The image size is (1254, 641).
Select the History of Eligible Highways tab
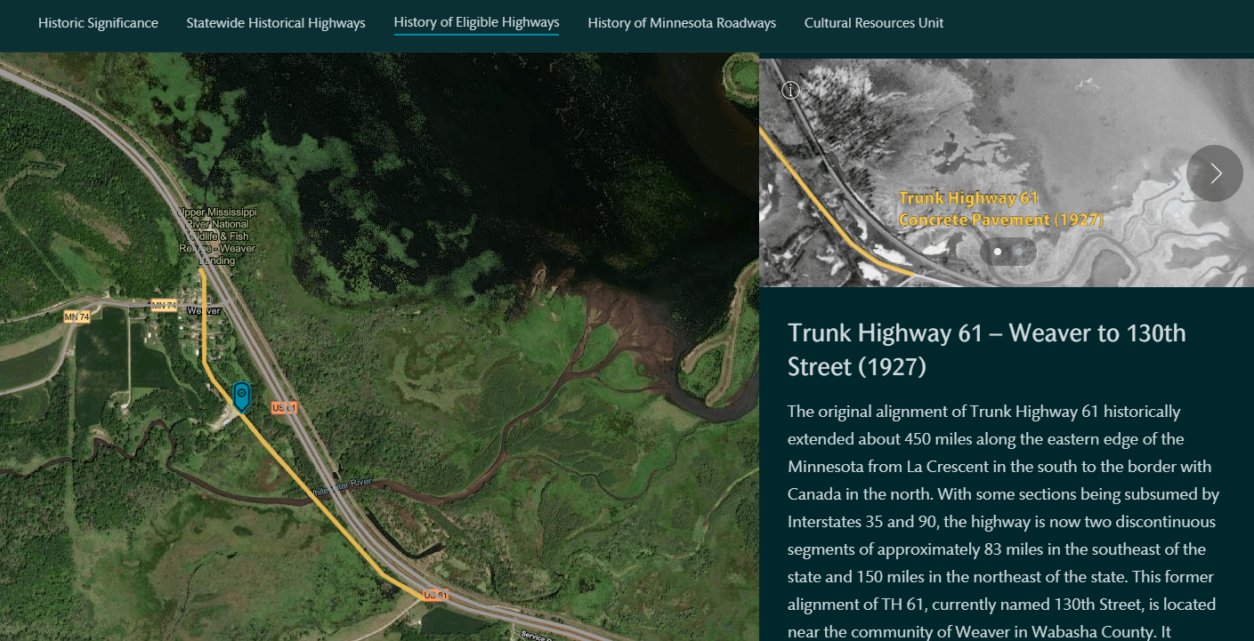(476, 23)
